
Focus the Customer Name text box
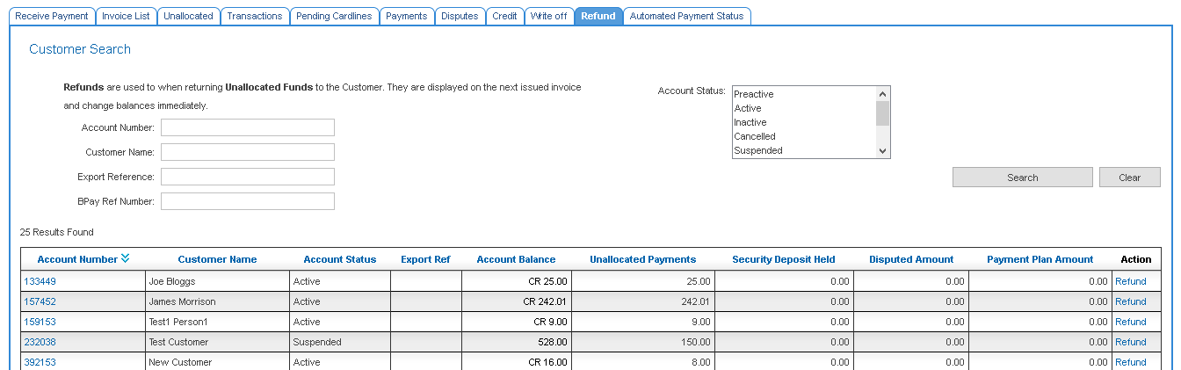(247, 152)
